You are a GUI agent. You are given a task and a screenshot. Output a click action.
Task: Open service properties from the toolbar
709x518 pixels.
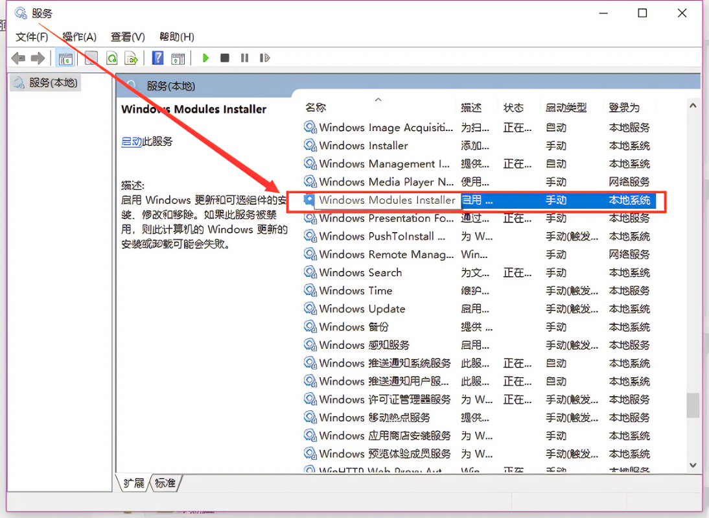[x=91, y=58]
